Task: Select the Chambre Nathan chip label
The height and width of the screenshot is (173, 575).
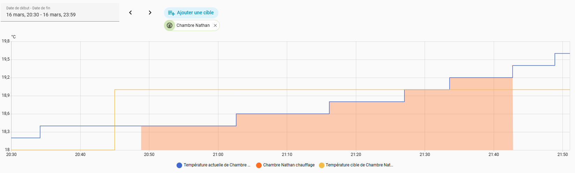Action: tap(193, 25)
